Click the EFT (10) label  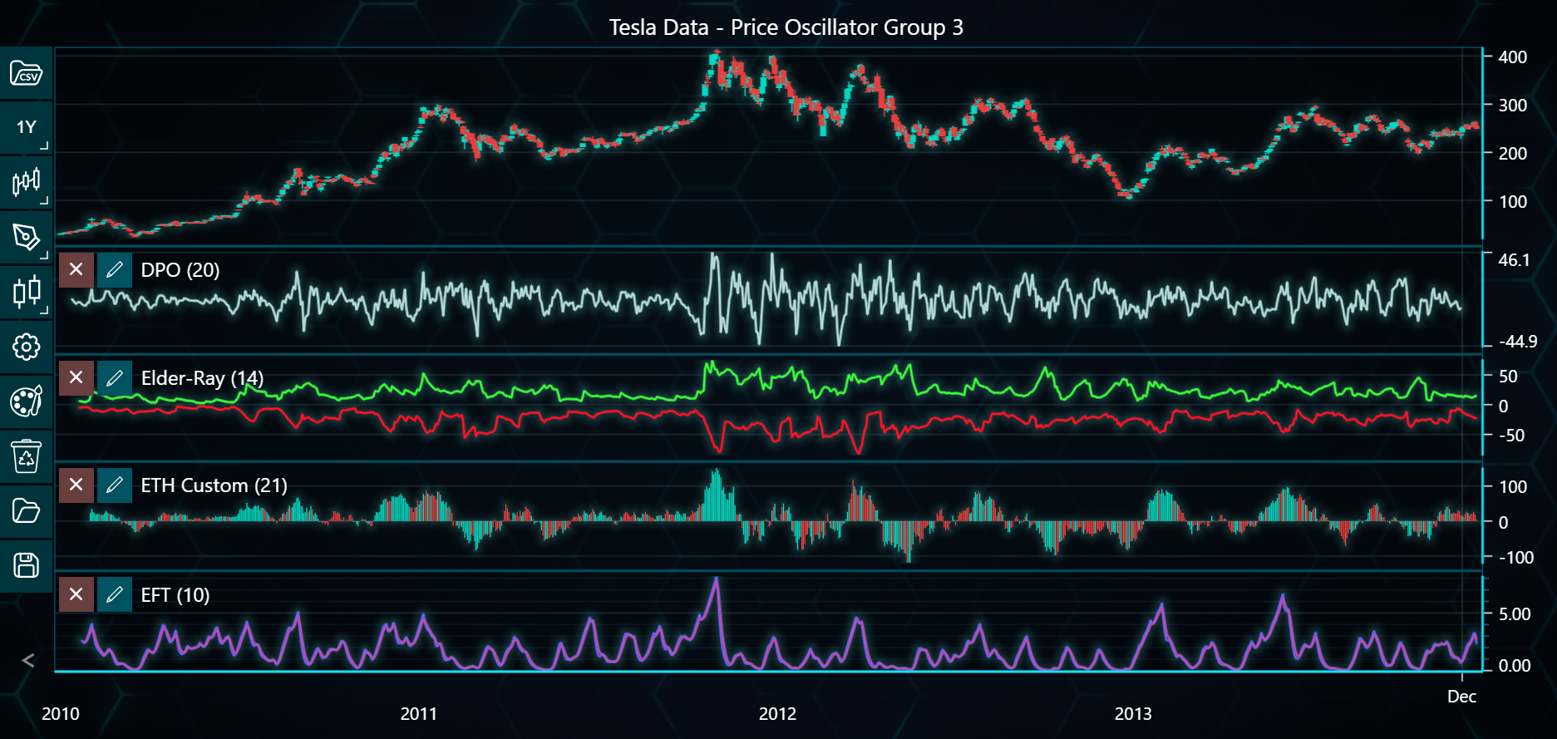(175, 595)
